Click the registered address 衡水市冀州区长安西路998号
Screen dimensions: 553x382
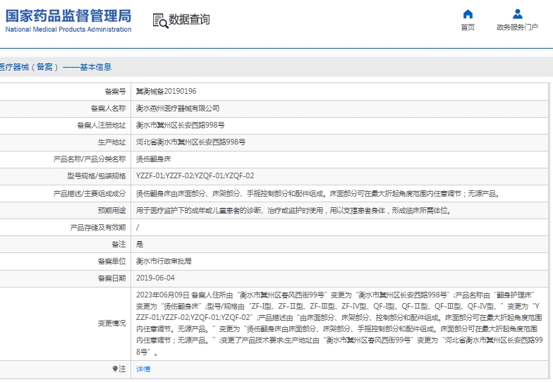181,125
